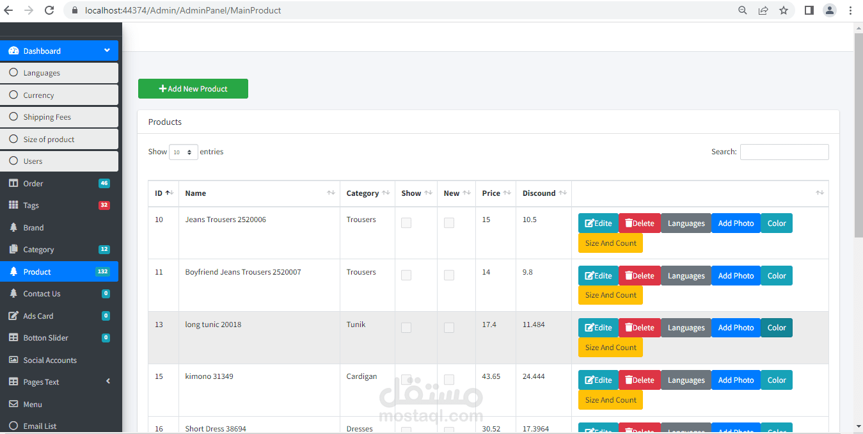The image size is (863, 434).
Task: Sort table by Category column
Action: 367,193
